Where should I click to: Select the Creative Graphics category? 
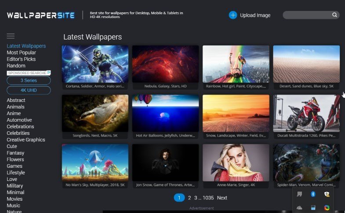[x=26, y=140]
